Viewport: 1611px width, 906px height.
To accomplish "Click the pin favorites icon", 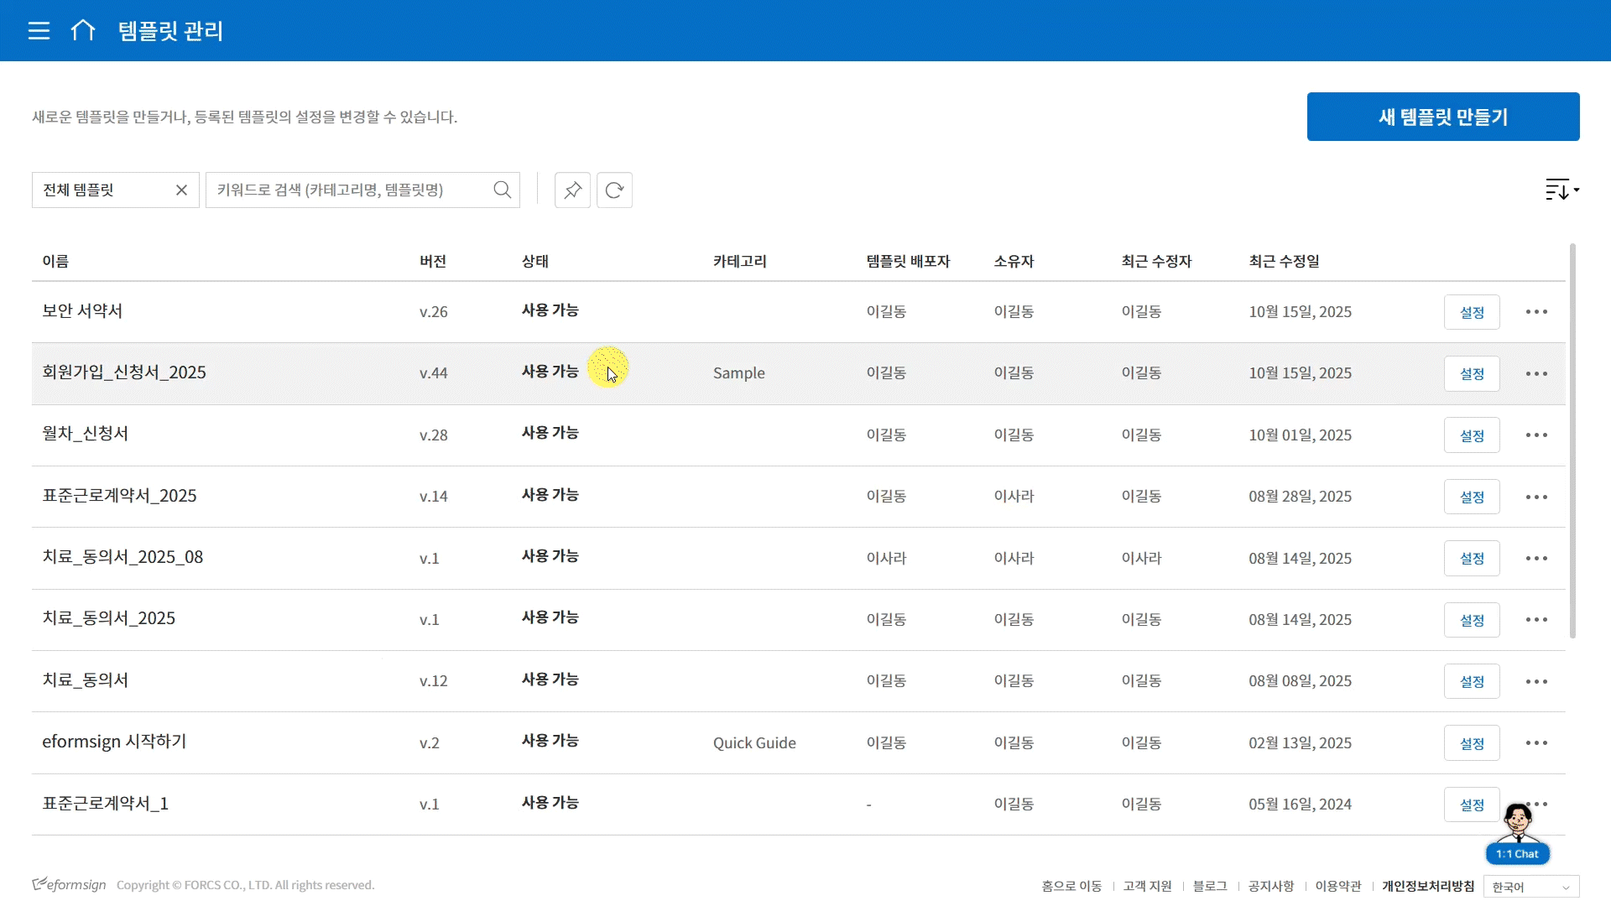I will tap(572, 190).
